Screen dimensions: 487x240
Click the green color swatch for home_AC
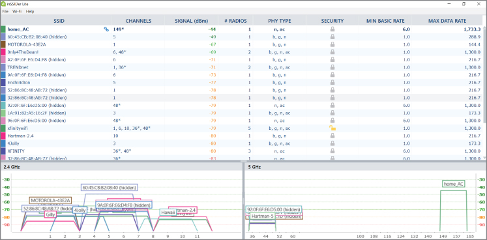tap(3, 29)
